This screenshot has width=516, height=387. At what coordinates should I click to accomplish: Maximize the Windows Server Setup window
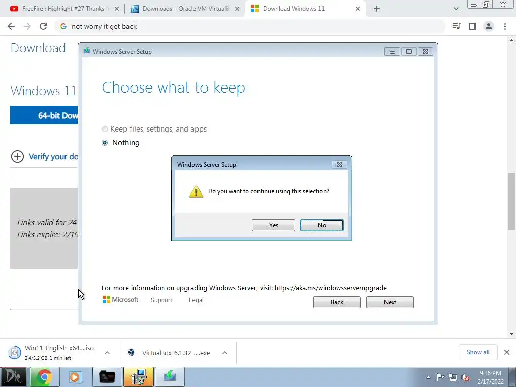tap(409, 52)
